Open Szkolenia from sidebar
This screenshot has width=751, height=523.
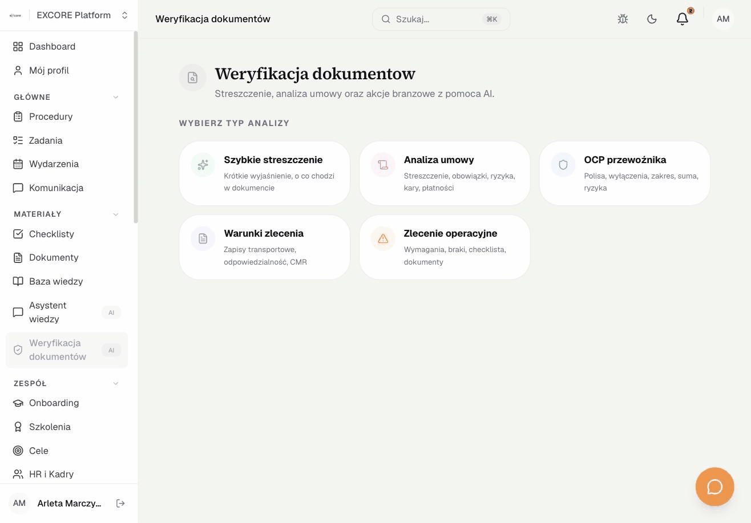pyautogui.click(x=67, y=427)
